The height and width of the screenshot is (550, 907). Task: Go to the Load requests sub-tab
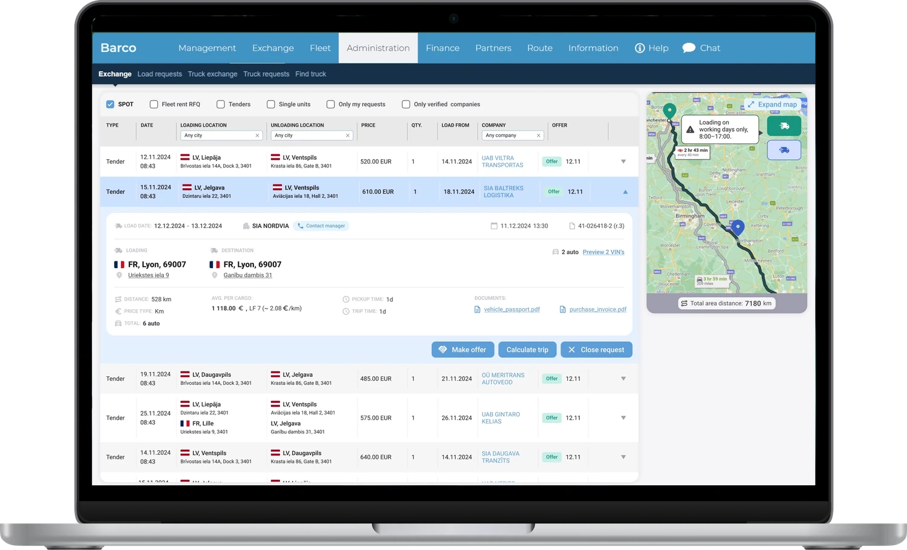coord(160,74)
